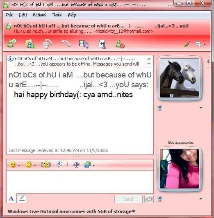Close the conversation window
This screenshot has width=214, height=218.
pos(203,3)
